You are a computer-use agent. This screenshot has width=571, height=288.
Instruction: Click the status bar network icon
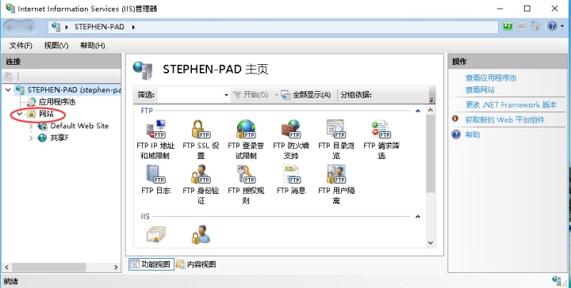[x=557, y=280]
